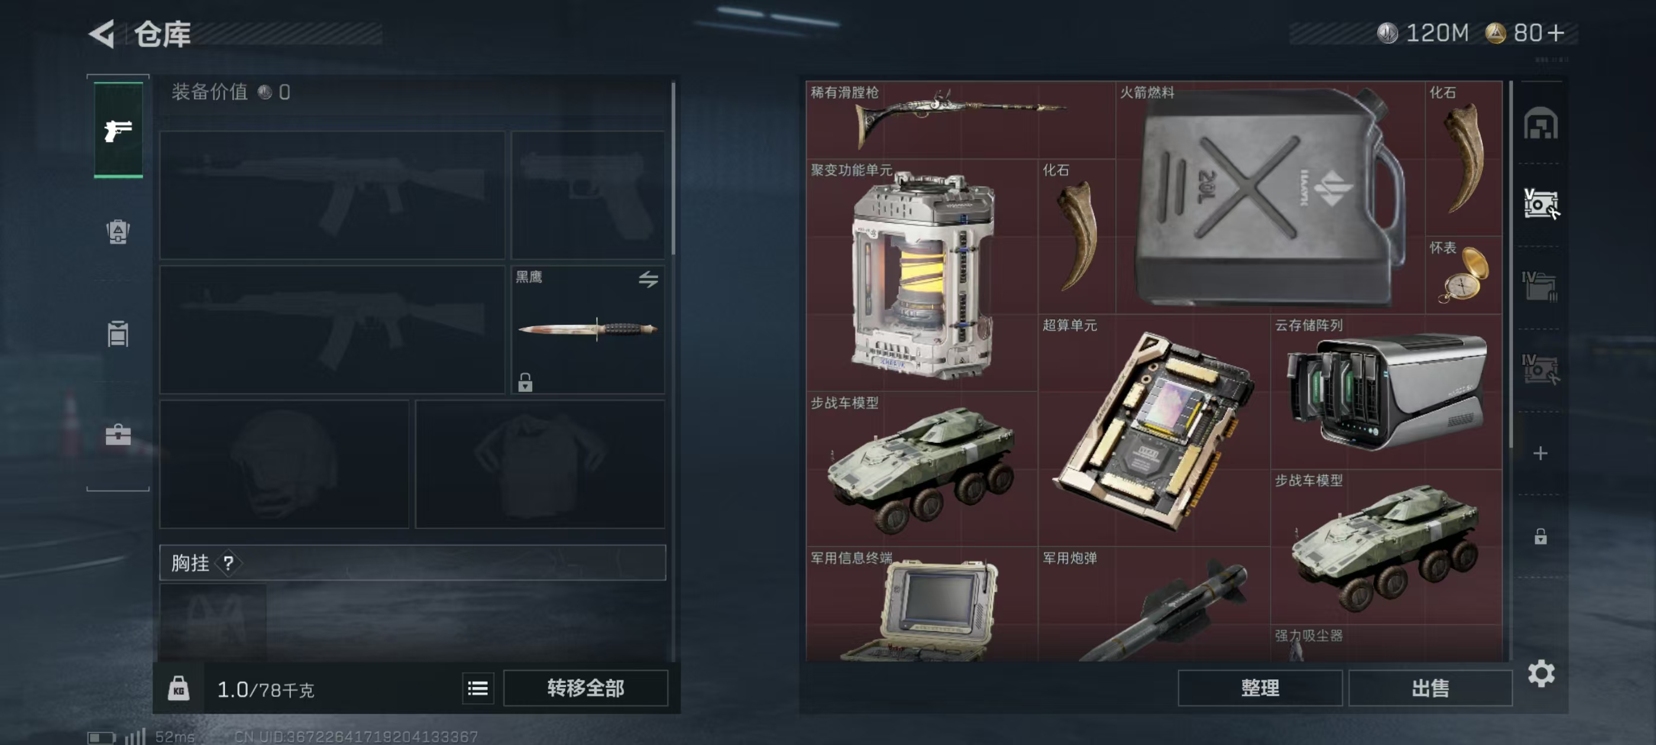Select the weapons pistol tab in sidebar
1656x745 pixels.
[x=118, y=130]
